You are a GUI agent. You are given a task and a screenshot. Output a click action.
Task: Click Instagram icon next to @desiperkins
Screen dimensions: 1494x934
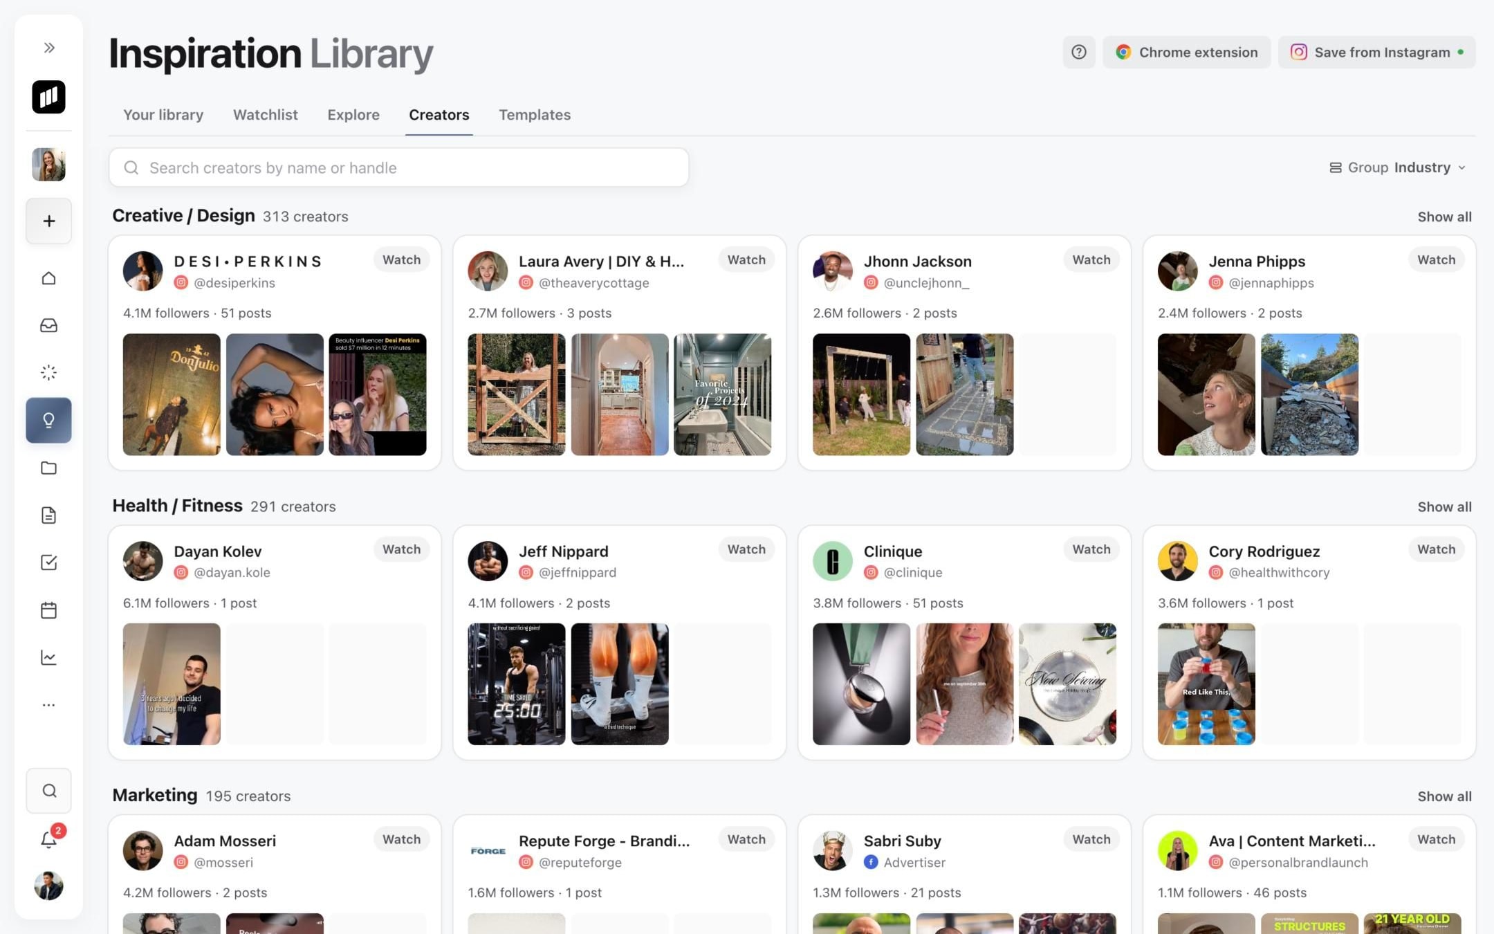pos(181,282)
